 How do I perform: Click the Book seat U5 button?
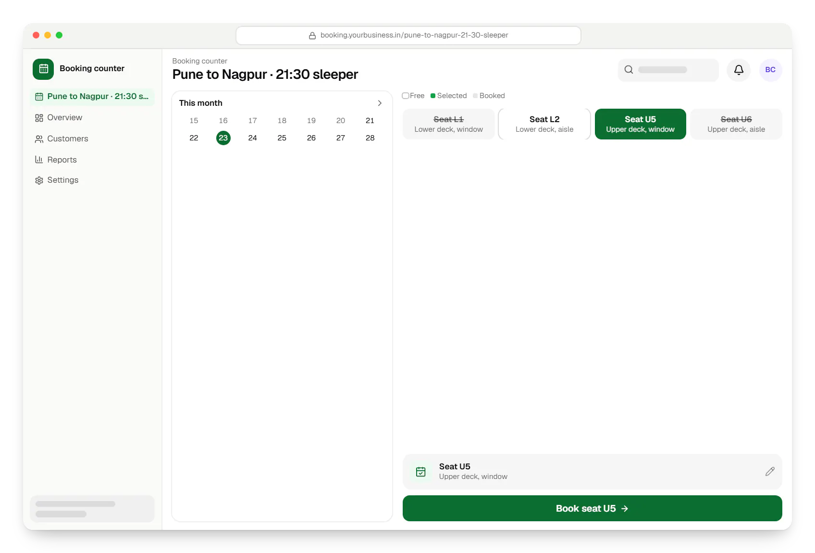coord(593,508)
